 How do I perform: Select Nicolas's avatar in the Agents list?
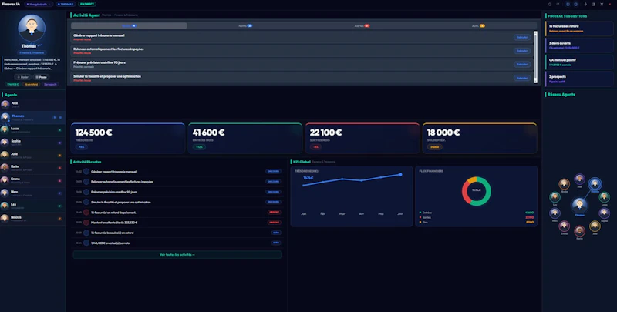click(x=5, y=218)
